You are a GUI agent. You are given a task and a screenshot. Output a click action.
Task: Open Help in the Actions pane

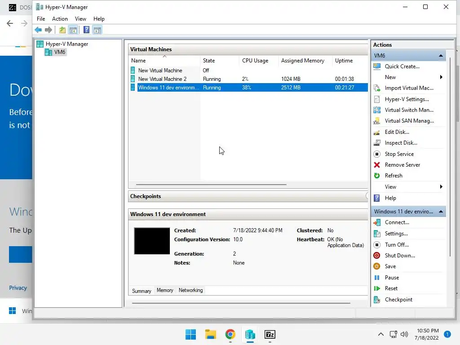390,198
